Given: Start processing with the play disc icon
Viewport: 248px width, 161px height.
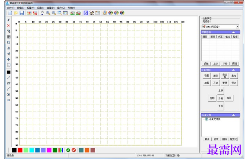Looking at the screenshot, I should 111,13.
